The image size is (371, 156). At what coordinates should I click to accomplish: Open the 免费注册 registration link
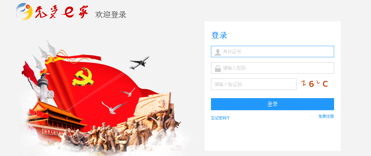[x=326, y=116]
